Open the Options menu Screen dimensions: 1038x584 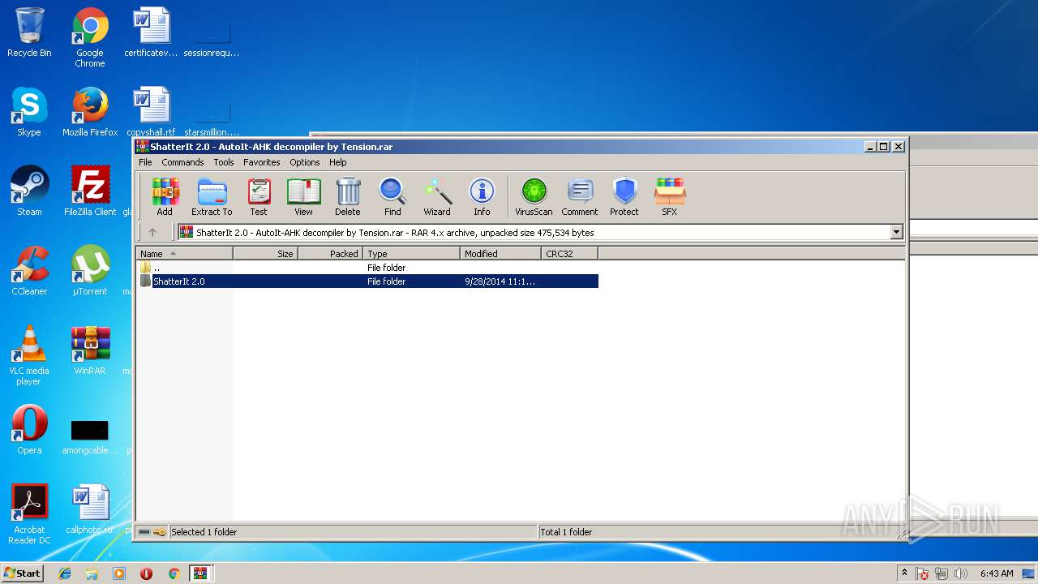coord(305,162)
